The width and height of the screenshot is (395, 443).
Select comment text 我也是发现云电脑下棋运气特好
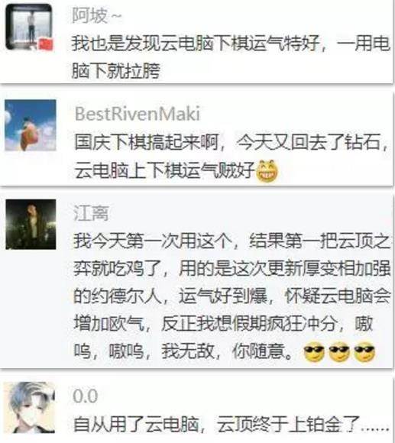pos(196,44)
